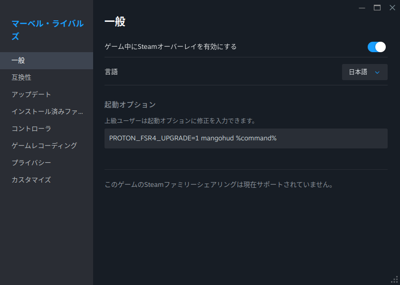
Task: Open the ゲームレコーディング tab
Action: tap(44, 146)
